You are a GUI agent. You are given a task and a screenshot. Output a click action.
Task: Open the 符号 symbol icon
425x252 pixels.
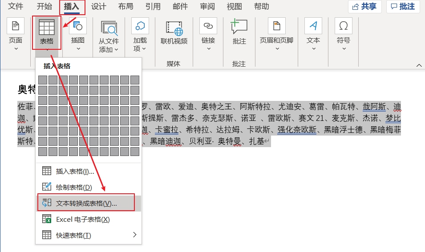[344, 26]
